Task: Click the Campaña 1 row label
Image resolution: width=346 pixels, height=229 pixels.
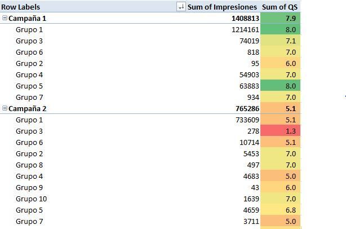Action: [28, 18]
